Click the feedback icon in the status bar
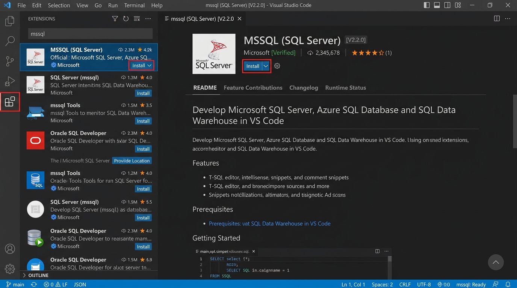Screen dimensions: 517x288 (x=496, y=284)
